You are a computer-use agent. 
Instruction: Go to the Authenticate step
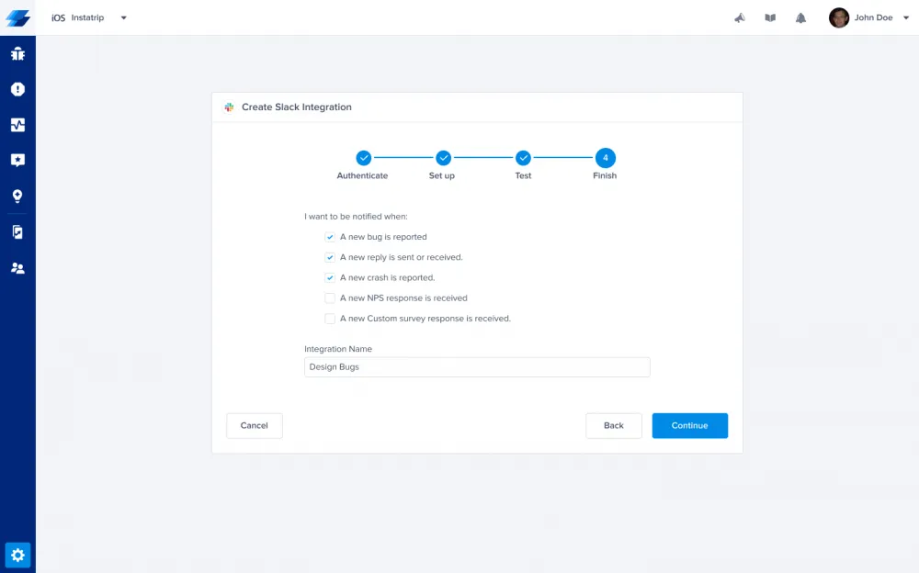point(363,158)
